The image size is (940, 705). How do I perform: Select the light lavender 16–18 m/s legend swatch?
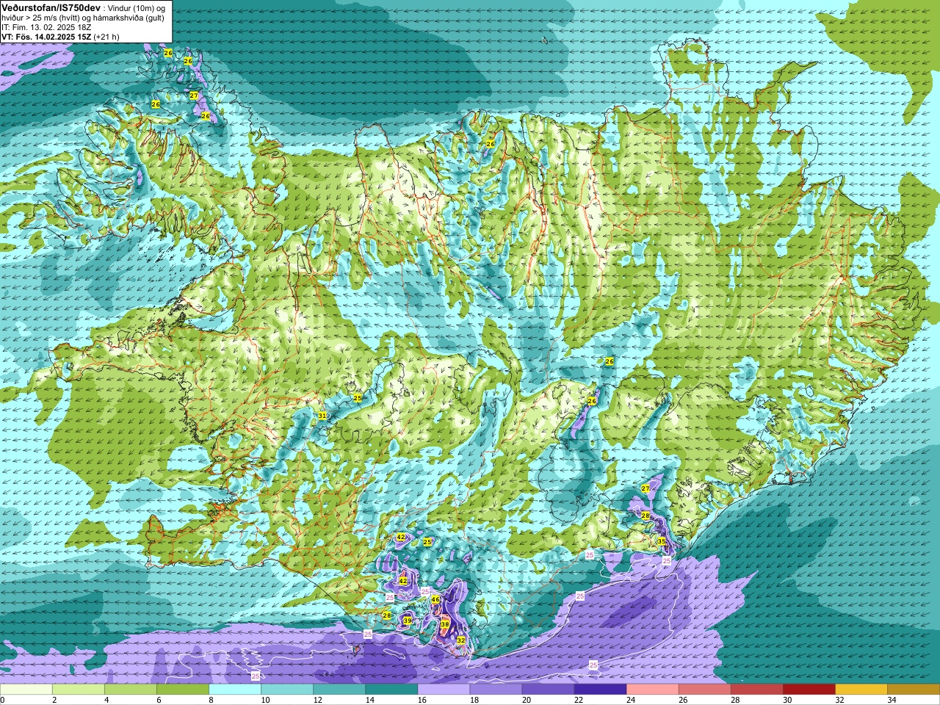click(444, 690)
